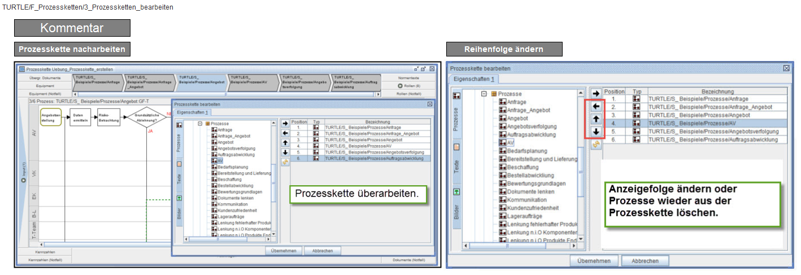Select Anfrage_Angebot in Reihenfolge ändern tree
The image size is (801, 275).
click(x=529, y=110)
